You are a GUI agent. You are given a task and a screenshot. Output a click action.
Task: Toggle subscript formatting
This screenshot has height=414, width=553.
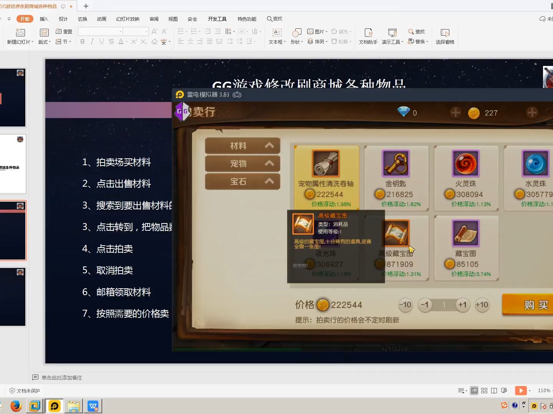(x=143, y=41)
